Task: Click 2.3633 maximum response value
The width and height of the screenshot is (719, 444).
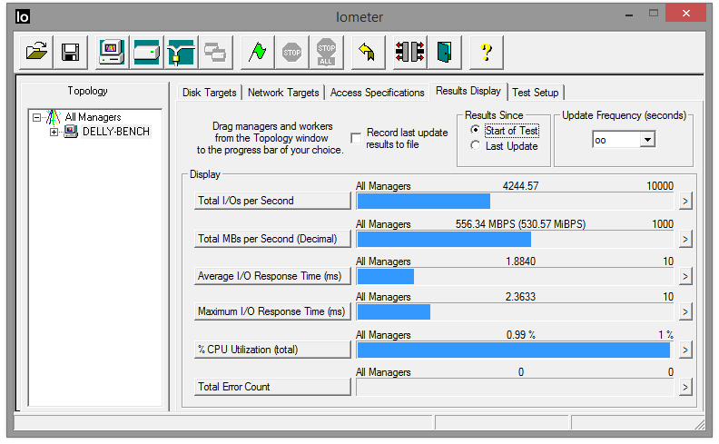Action: click(x=520, y=297)
